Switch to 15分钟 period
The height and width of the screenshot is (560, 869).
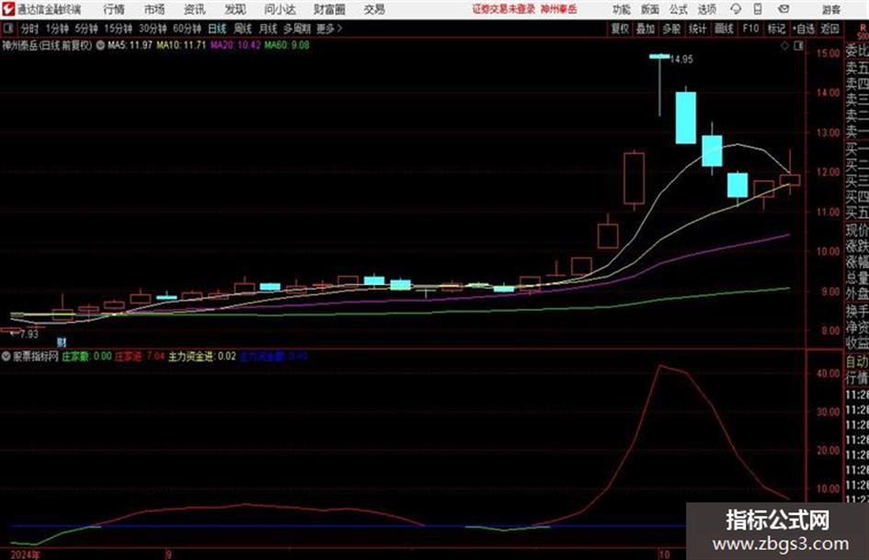coord(119,29)
